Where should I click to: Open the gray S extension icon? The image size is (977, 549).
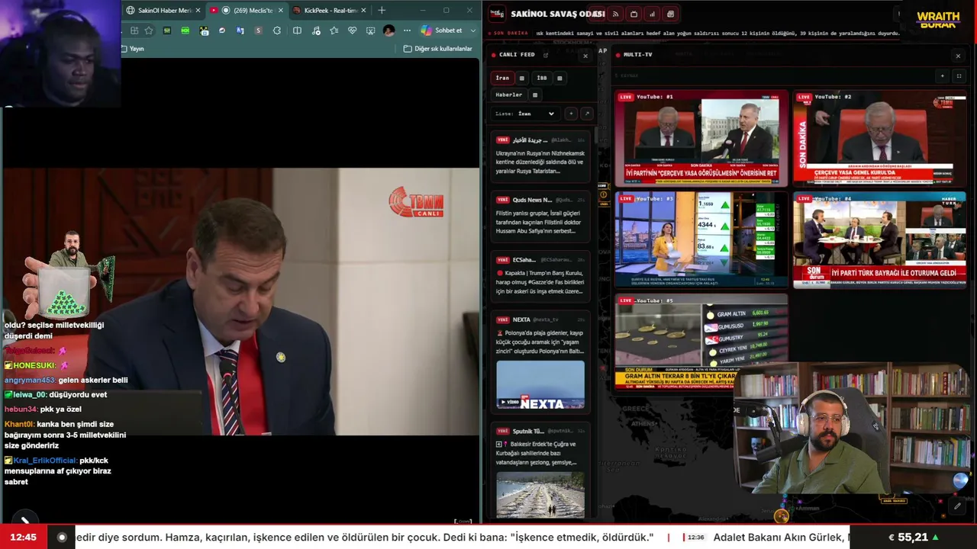[259, 30]
